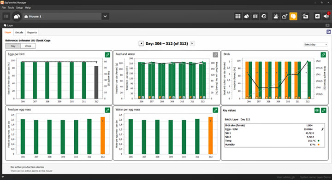Switch the chart view to Day
This screenshot has height=180, width=332.
(13, 46)
